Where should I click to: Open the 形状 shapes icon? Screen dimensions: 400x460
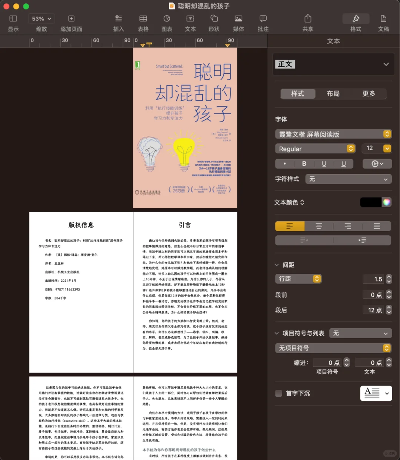pos(214,19)
